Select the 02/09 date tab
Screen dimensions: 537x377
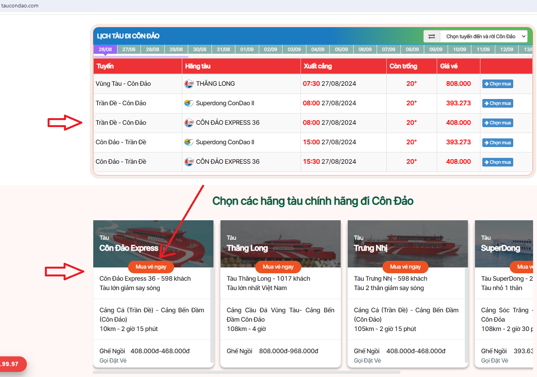(x=270, y=50)
